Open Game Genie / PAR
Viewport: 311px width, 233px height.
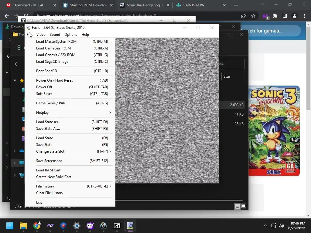pos(70,103)
